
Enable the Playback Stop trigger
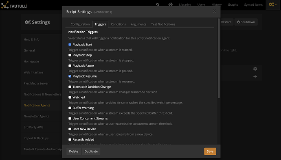tap(70, 55)
